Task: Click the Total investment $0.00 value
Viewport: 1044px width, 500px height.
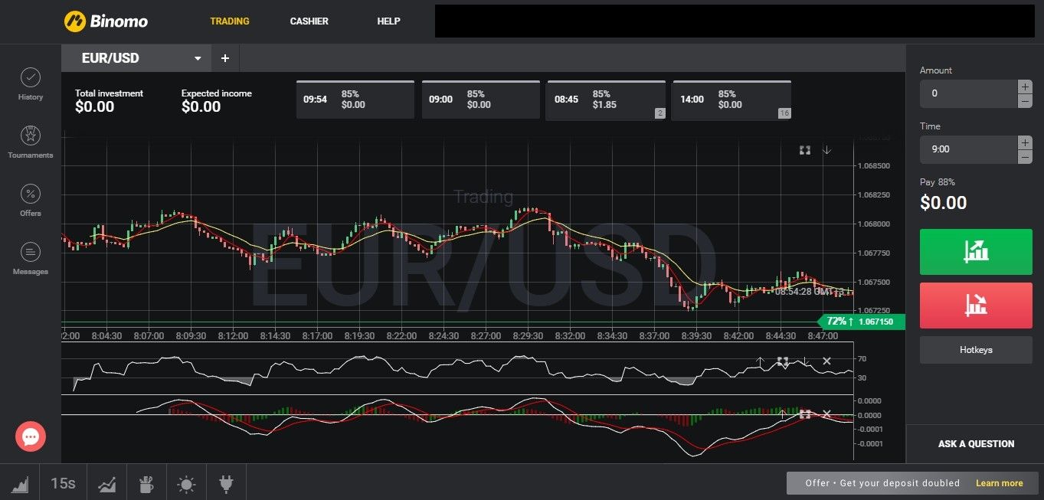Action: [95, 107]
